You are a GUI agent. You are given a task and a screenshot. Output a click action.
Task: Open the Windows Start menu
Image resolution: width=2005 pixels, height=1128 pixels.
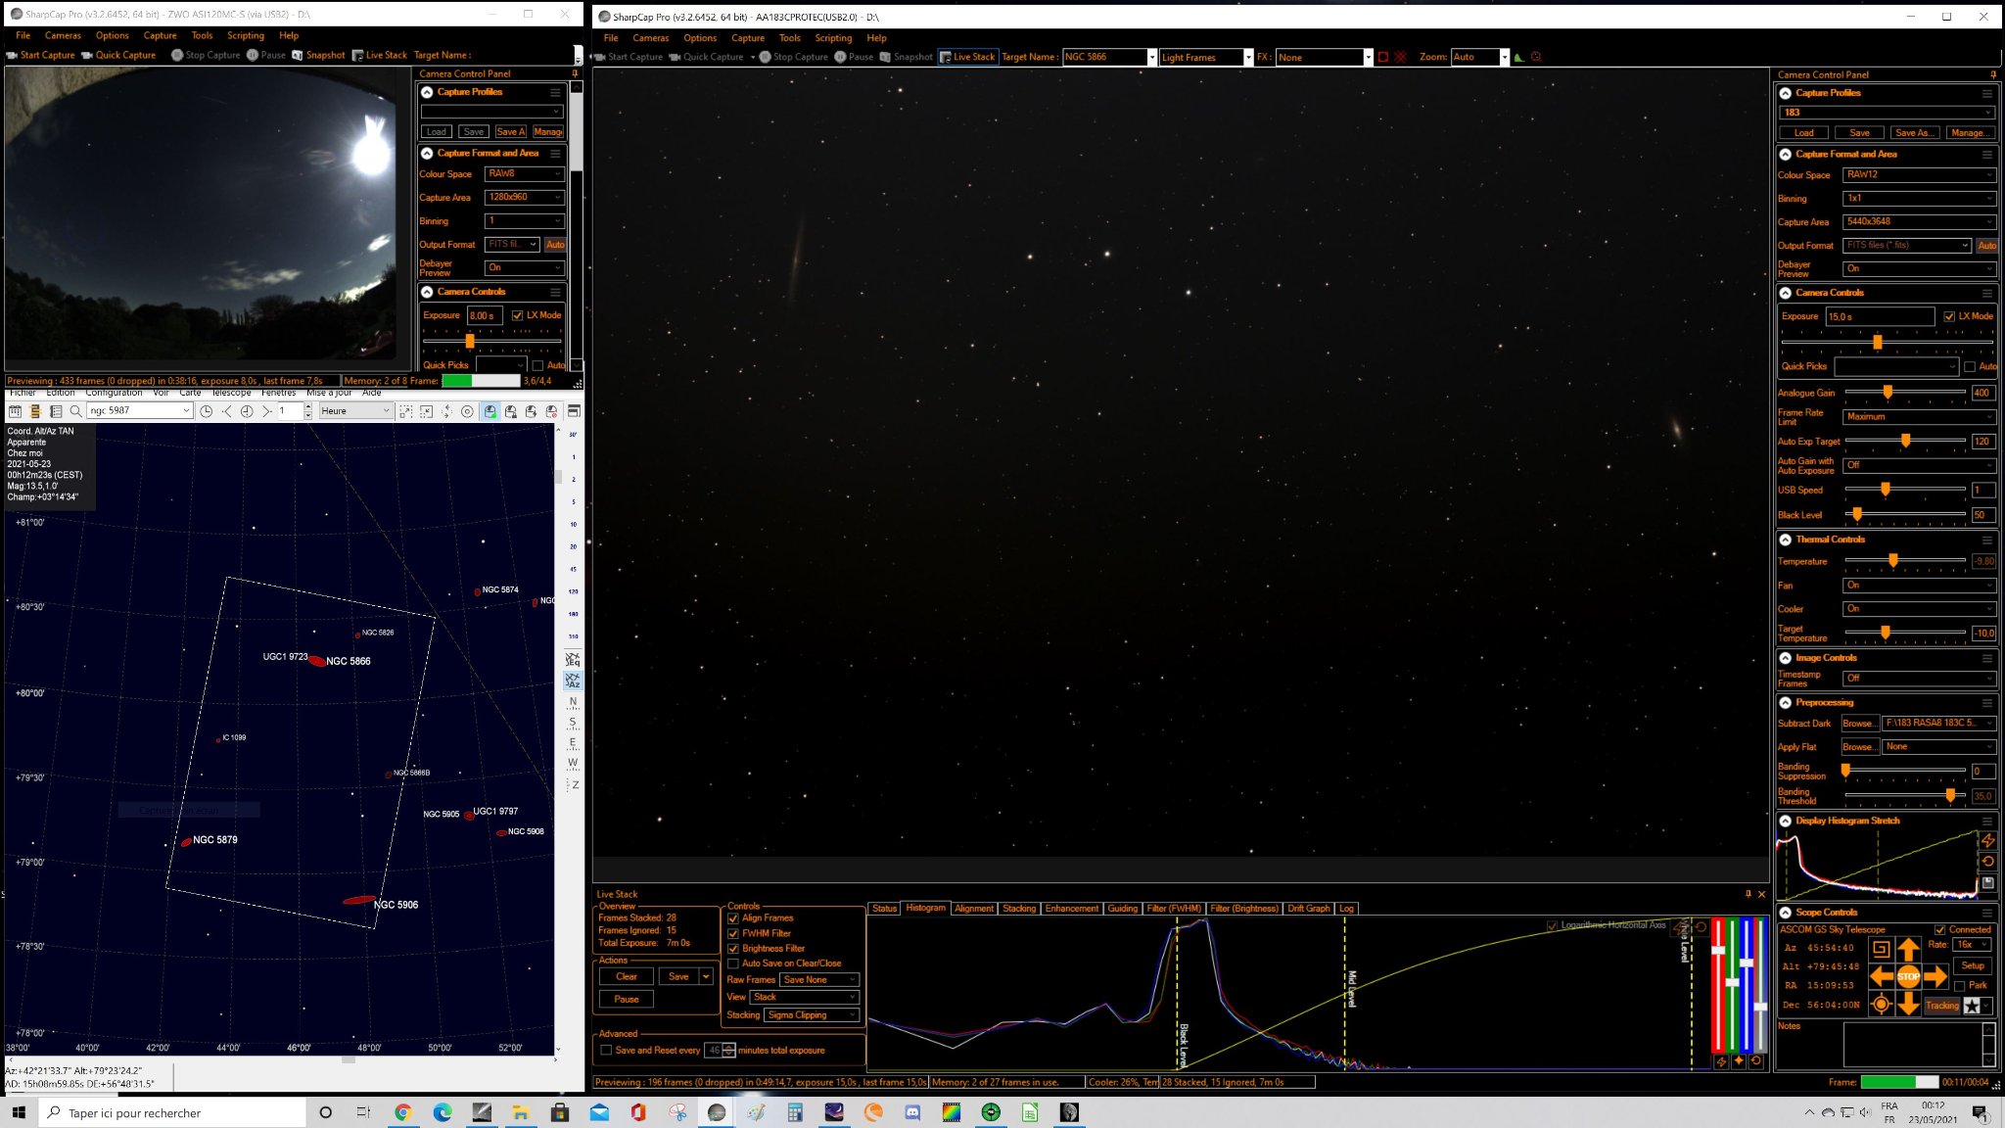pyautogui.click(x=18, y=1112)
